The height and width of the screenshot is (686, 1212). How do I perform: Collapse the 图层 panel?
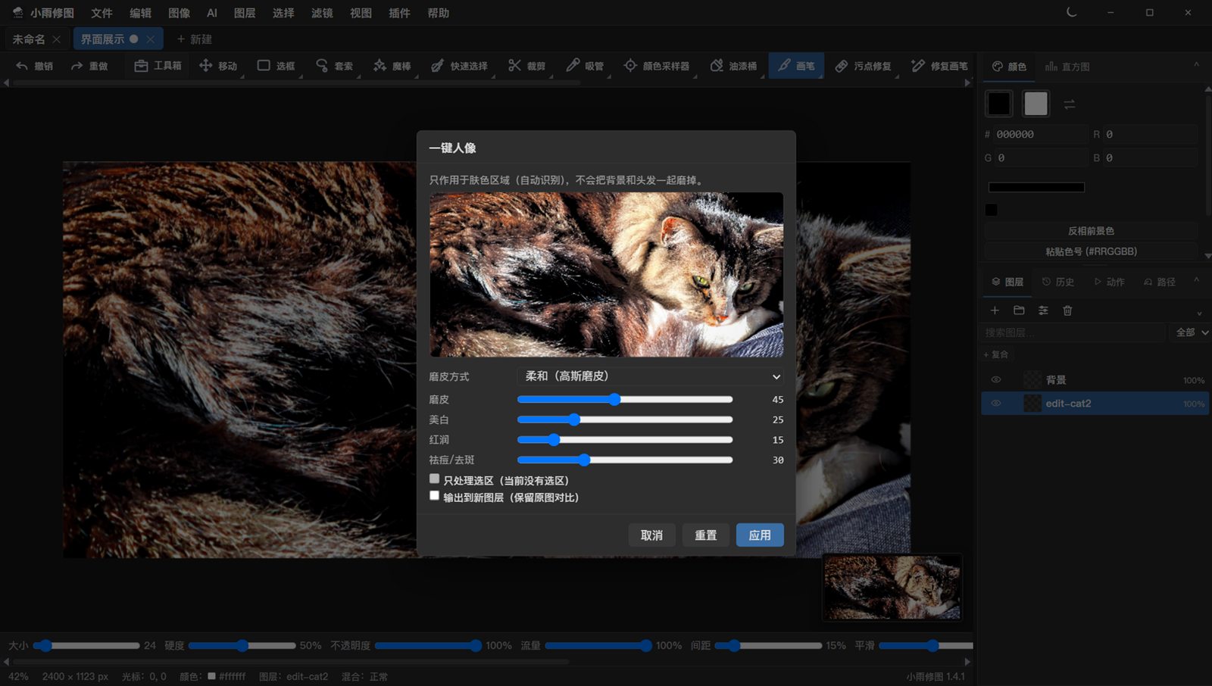[x=1196, y=280]
